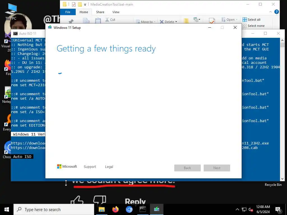
Task: Open the View ribbon tab
Action: click(x=116, y=12)
